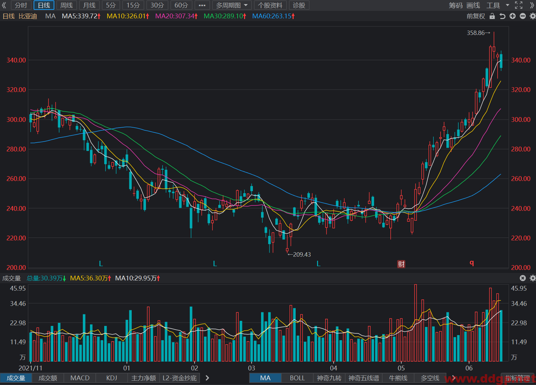Toggle the price-adjustment lock icon
The height and width of the screenshot is (385, 536).
tap(492, 16)
